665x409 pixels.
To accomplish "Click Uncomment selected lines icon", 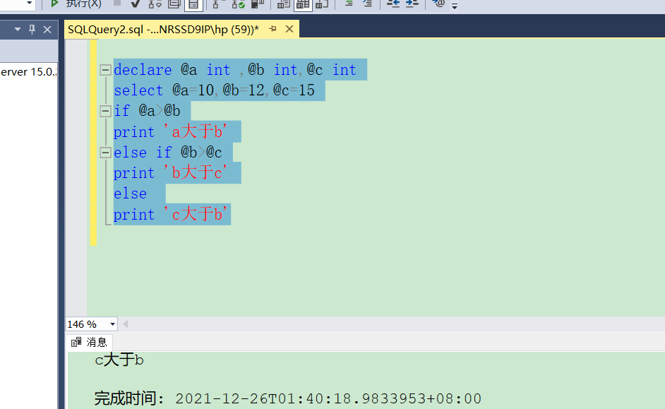I will tap(367, 4).
